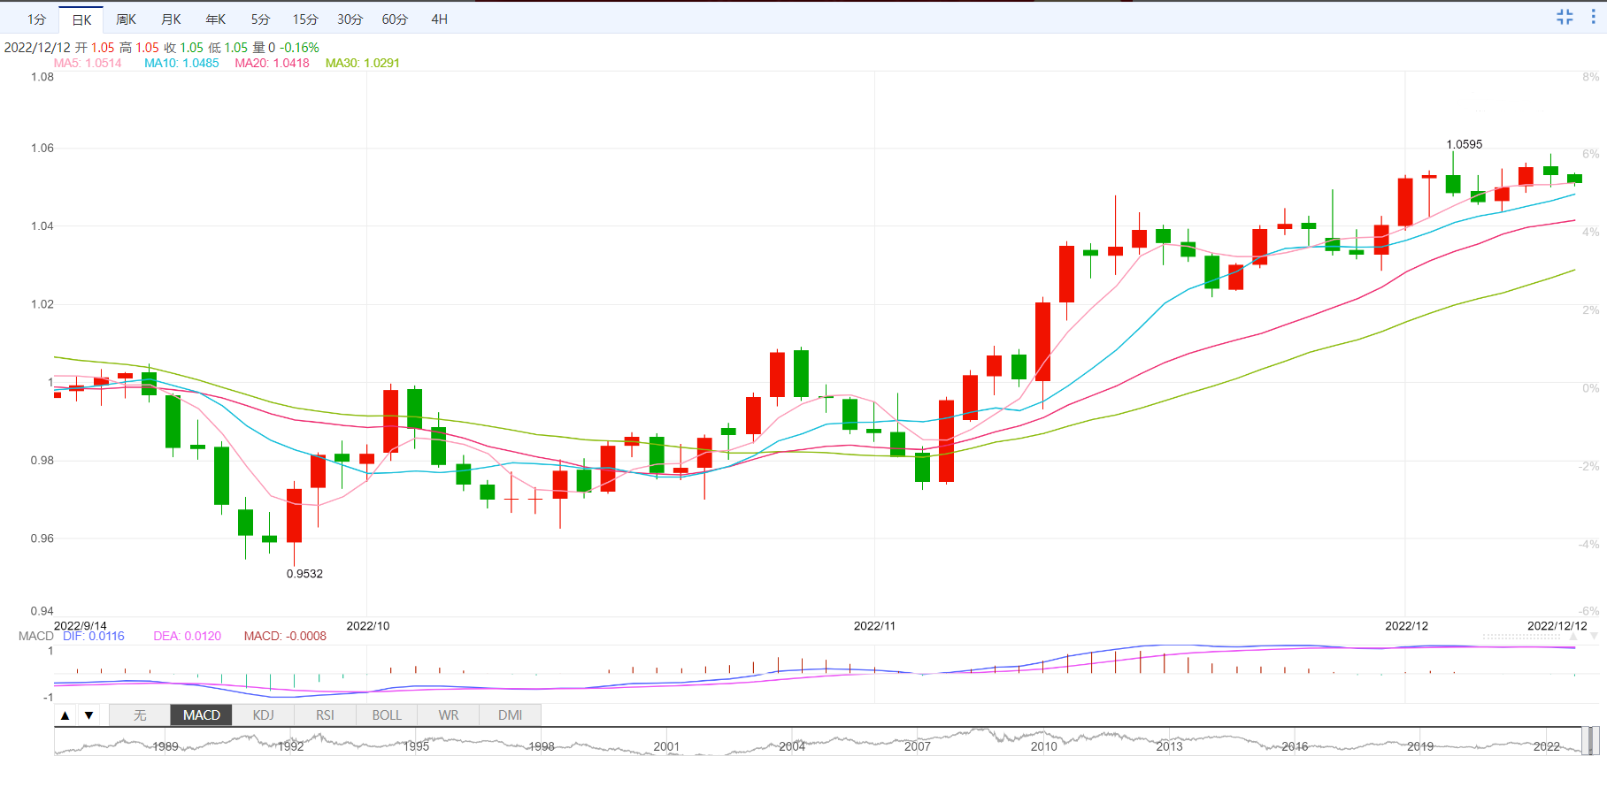Click the black down arrow below MACD chart
Screen dimensions: 1607x787
(88, 715)
